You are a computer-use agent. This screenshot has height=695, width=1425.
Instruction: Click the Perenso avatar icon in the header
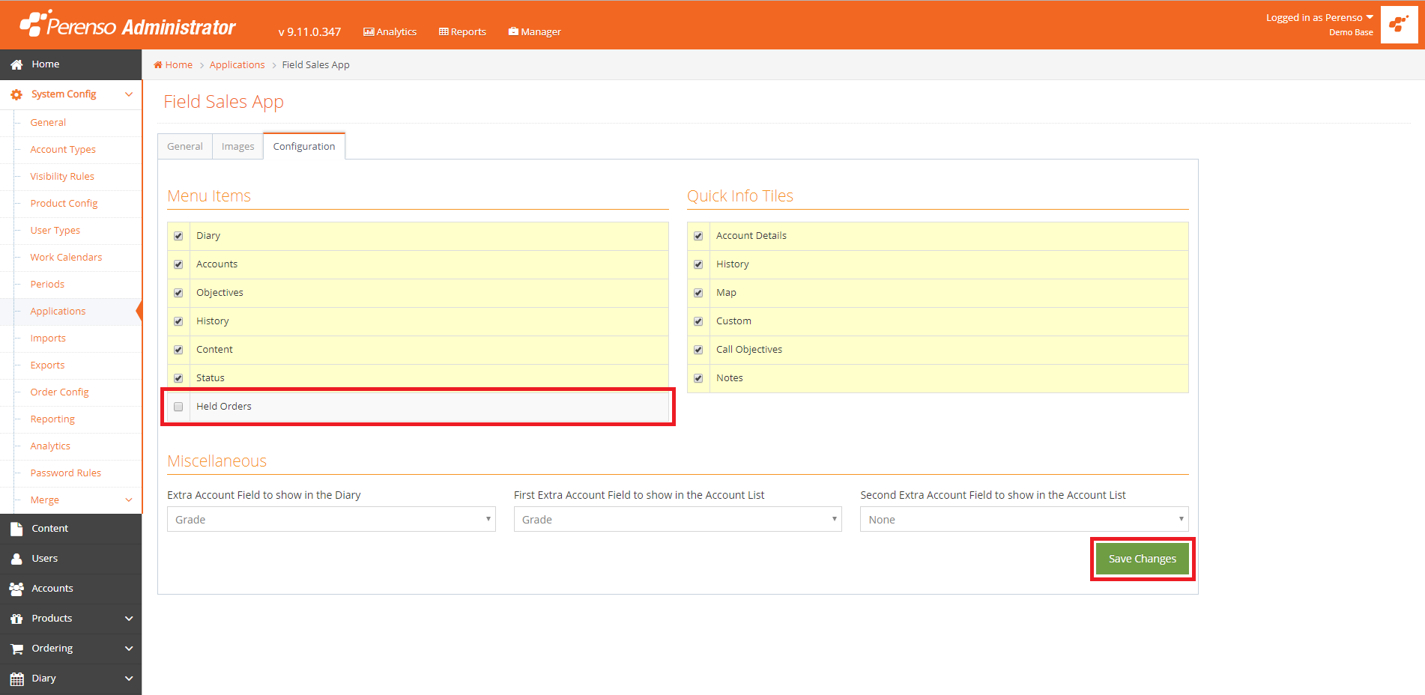click(1399, 25)
